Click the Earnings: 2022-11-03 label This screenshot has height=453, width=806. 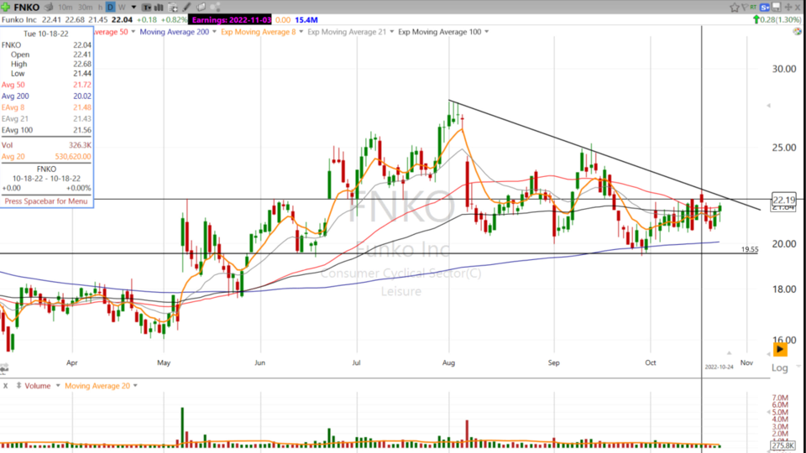231,20
